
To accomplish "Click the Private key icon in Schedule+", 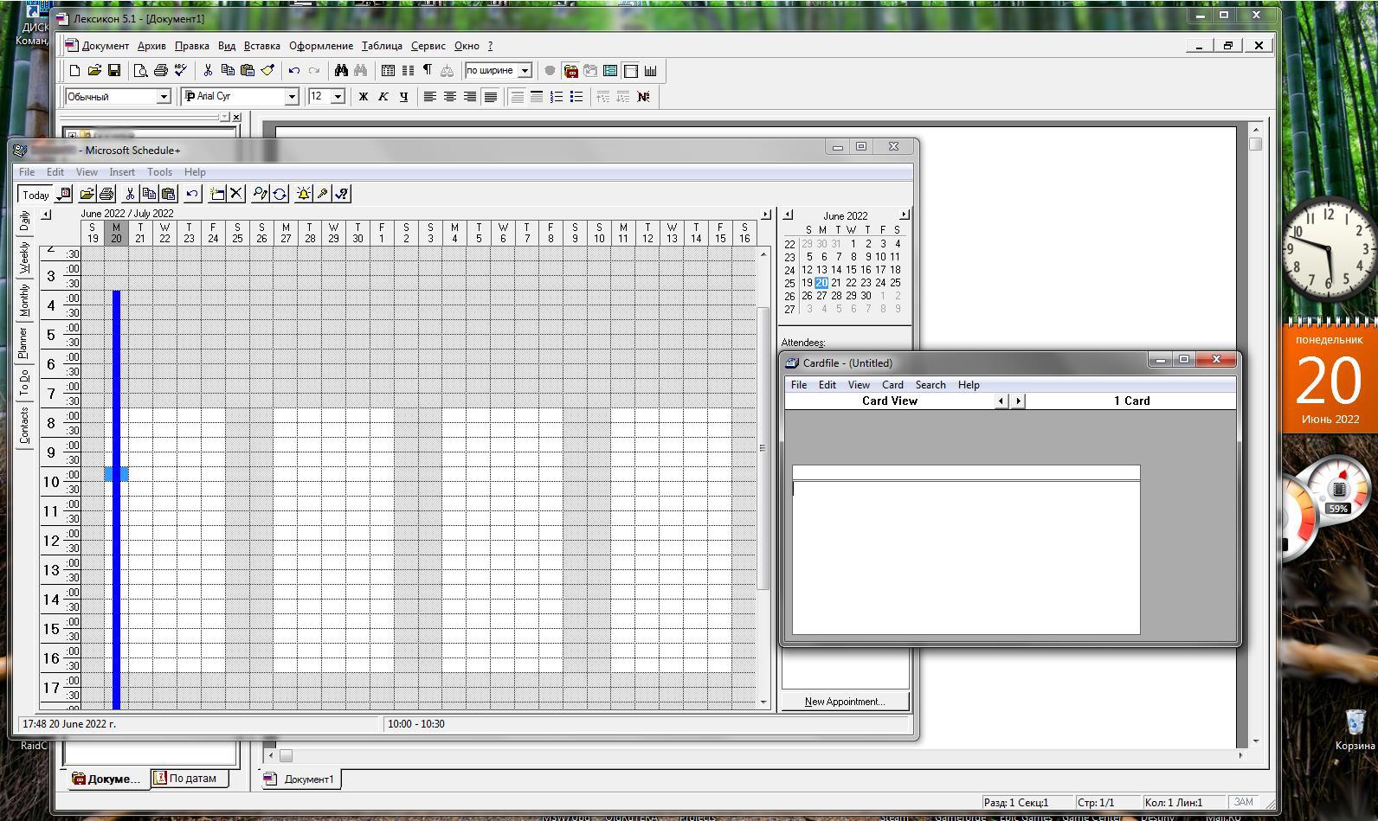I will click(x=323, y=194).
